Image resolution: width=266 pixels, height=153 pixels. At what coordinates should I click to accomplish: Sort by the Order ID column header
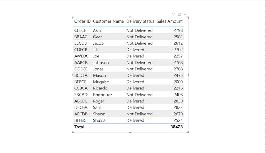point(82,21)
